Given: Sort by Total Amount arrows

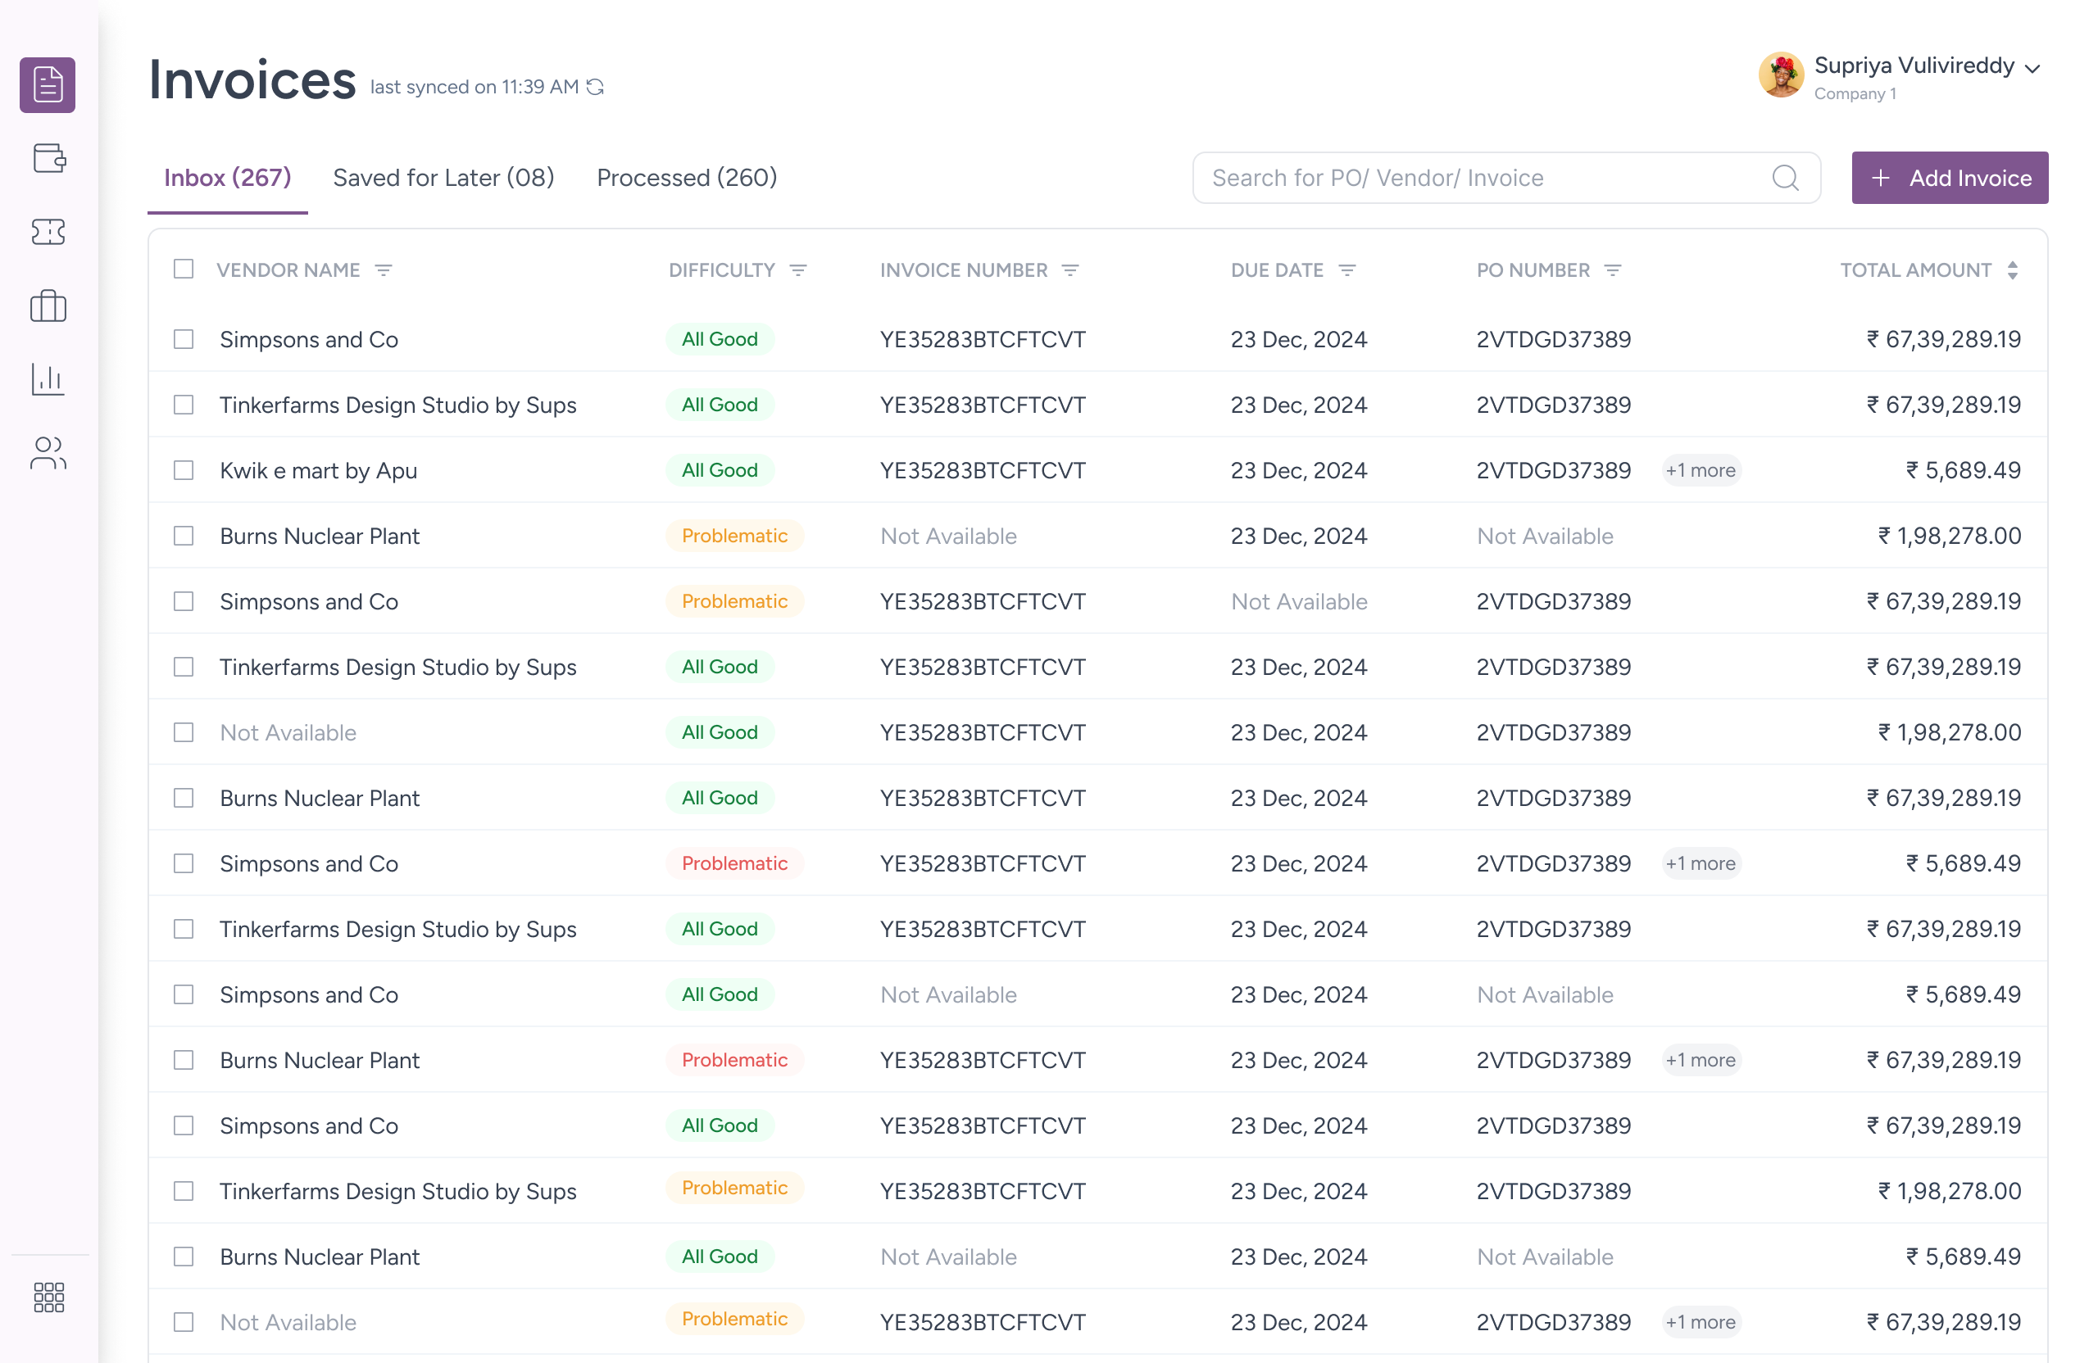Looking at the screenshot, I should click(x=2013, y=270).
